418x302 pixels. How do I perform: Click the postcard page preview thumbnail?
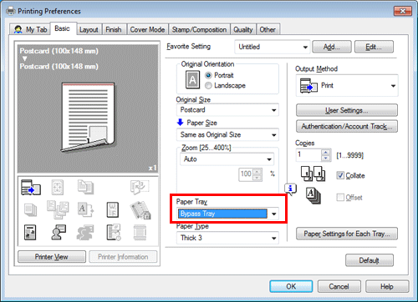pyautogui.click(x=88, y=118)
